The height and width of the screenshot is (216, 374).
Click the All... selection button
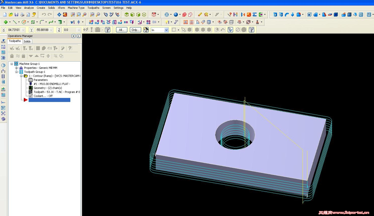coord(122,30)
